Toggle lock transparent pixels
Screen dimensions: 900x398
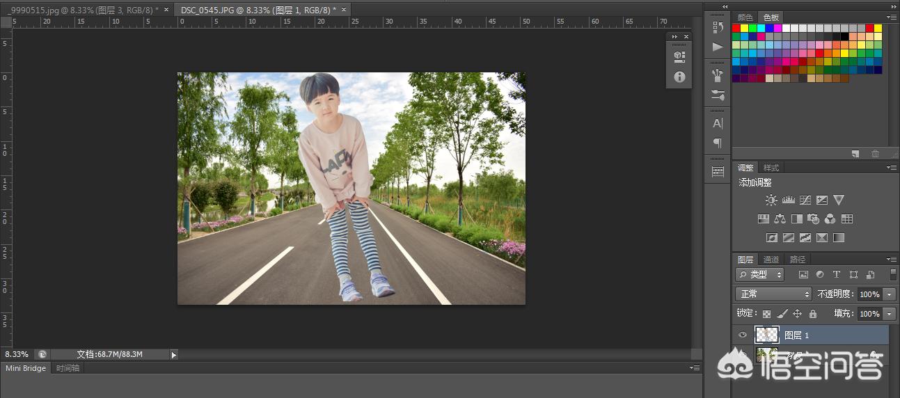pos(766,314)
